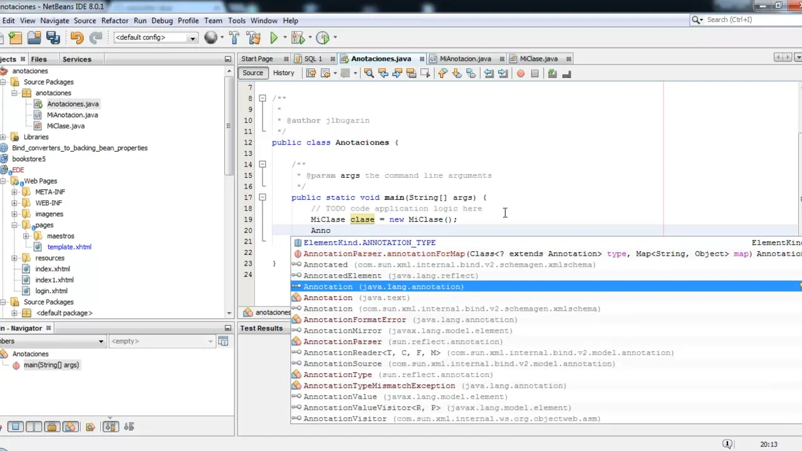
Task: Select AnnotationFormatError in the completion list
Action: point(546,319)
